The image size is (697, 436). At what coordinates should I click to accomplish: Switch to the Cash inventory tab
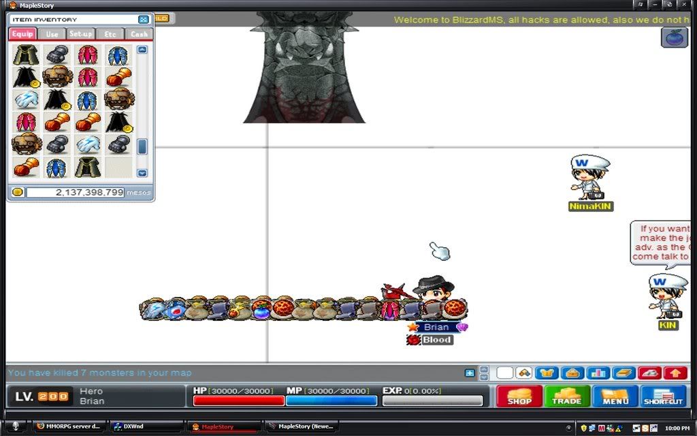click(x=139, y=34)
